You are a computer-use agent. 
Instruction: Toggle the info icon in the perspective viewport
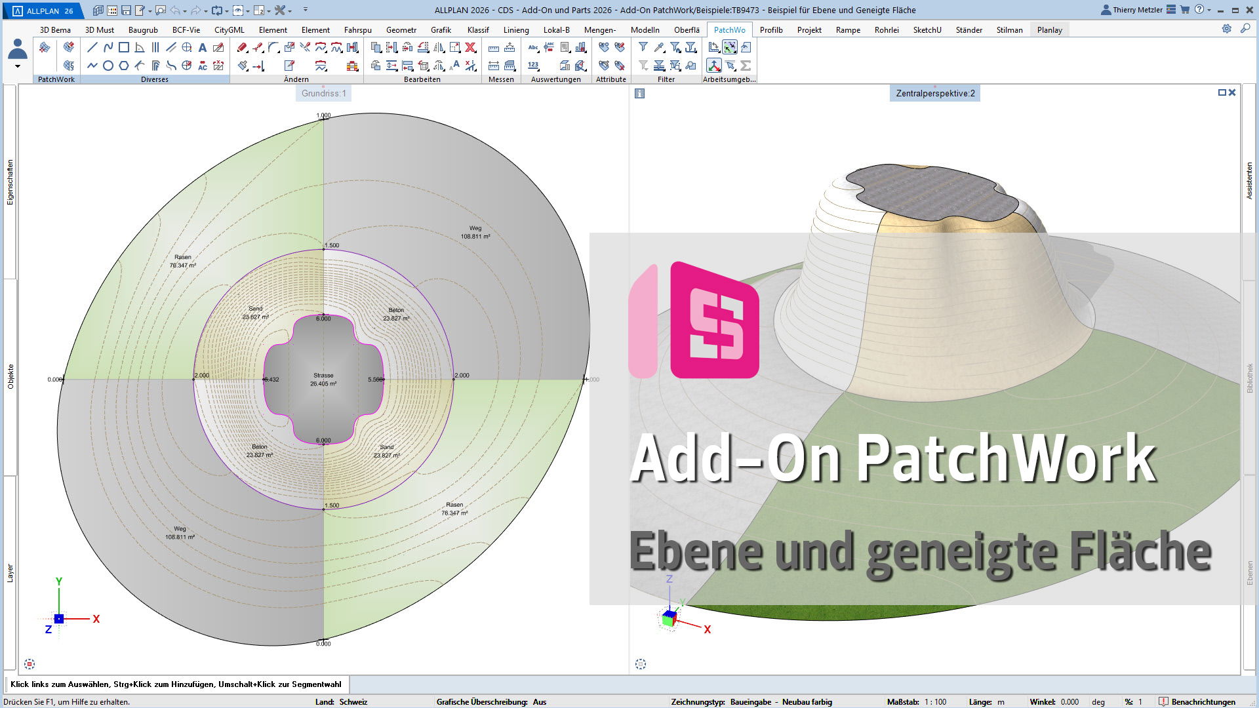[x=640, y=94]
